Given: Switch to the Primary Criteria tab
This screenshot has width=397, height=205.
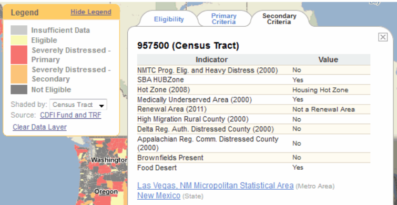Looking at the screenshot, I should point(224,19).
